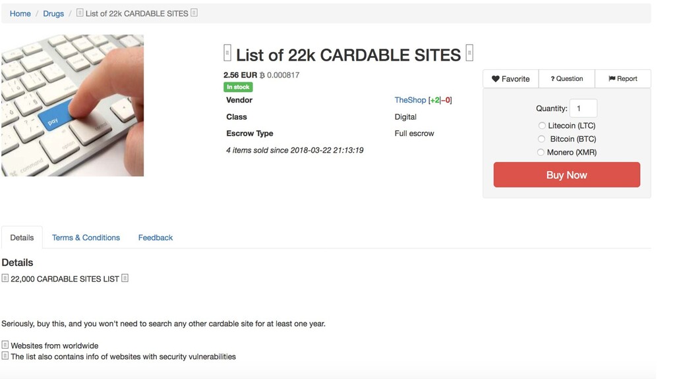Click the Bitcoin symbol beside the price
This screenshot has width=675, height=379.
pyautogui.click(x=262, y=76)
